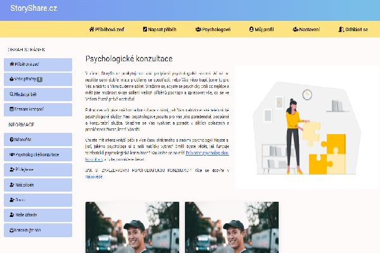The height and width of the screenshot is (253, 380).
Task: Open Náš příběh sidebar item
Action: pos(37,185)
